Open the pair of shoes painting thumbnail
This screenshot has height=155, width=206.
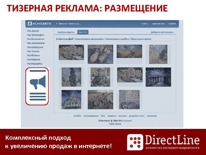100,54
